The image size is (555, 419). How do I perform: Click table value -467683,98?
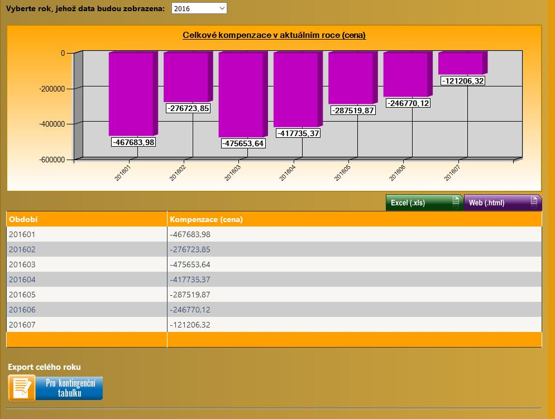click(190, 234)
